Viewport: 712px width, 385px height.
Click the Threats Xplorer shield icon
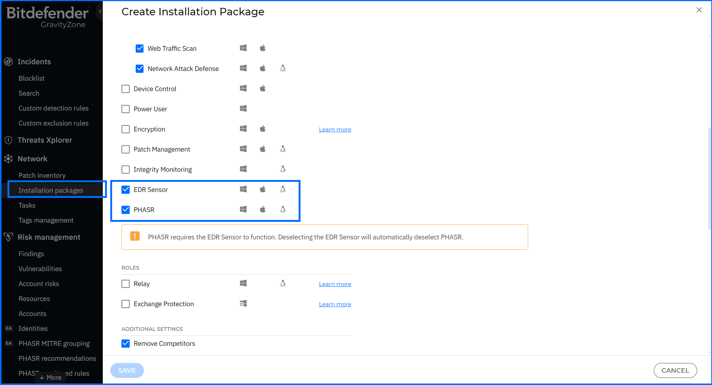click(8, 140)
